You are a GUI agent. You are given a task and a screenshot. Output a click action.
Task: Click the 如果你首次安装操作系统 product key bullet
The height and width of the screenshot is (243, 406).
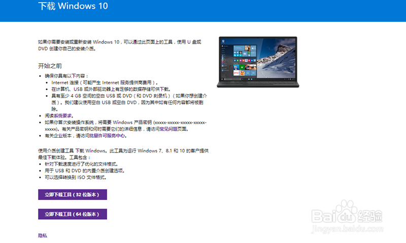pyautogui.click(x=125, y=126)
